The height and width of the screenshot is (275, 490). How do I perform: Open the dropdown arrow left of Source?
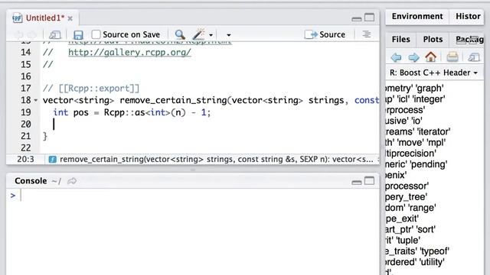click(x=229, y=35)
